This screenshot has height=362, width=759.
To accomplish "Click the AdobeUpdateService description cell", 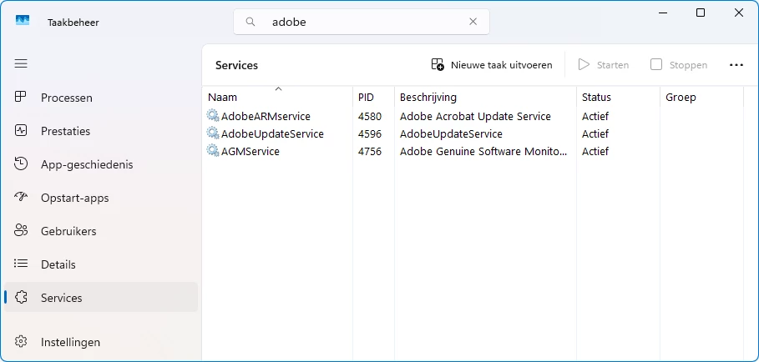I will click(451, 134).
